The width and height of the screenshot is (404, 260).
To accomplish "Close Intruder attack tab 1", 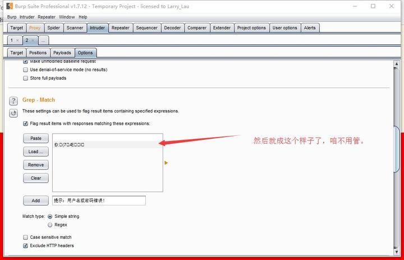I will [x=17, y=40].
